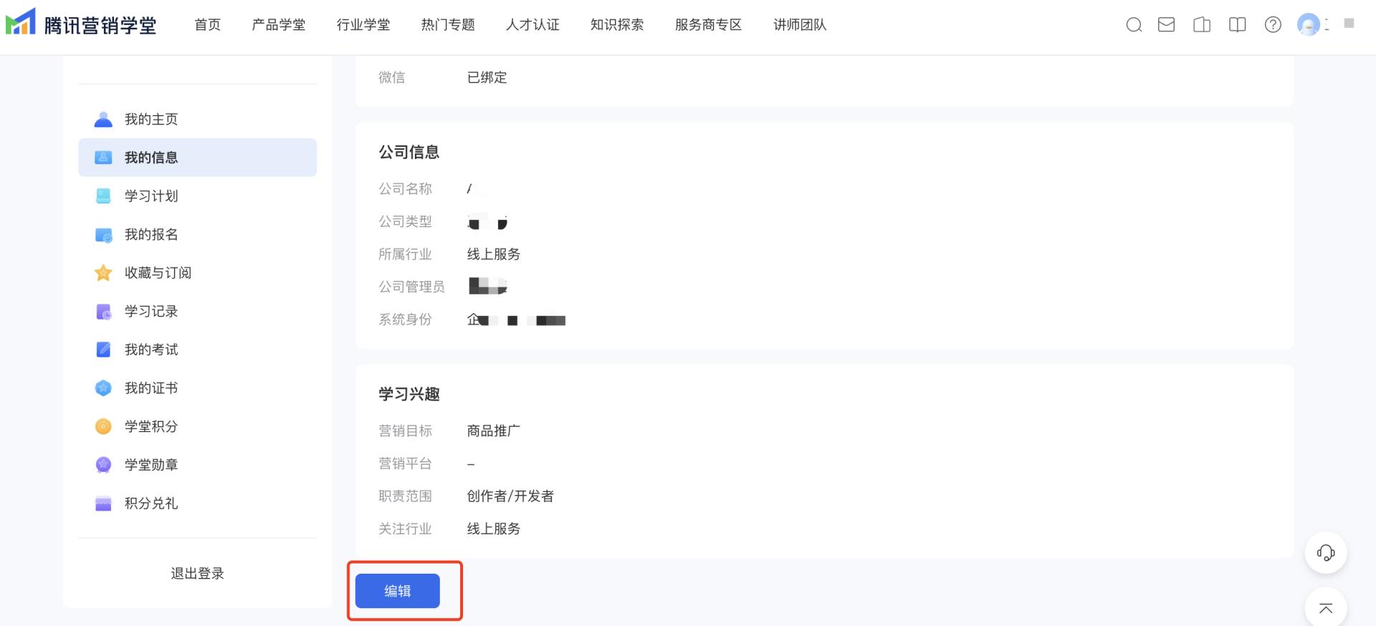Click the 创作者/开发者 value

510,496
